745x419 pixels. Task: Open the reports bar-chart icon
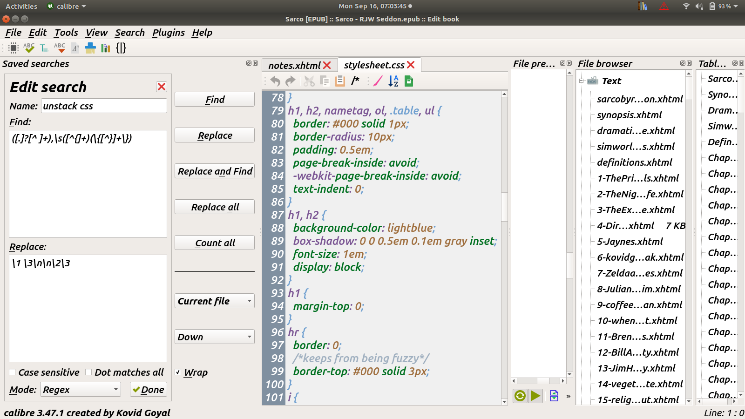(106, 48)
